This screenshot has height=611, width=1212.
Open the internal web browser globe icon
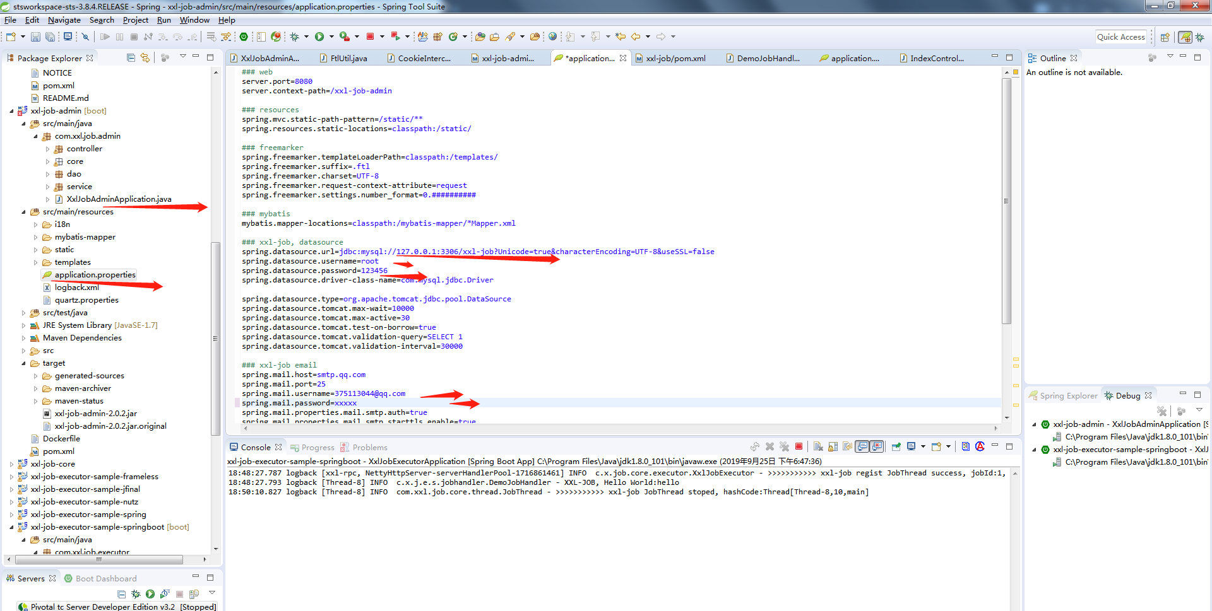tap(552, 36)
